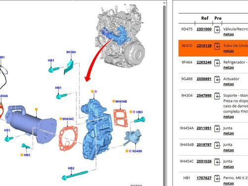The image size is (248, 186).
Task: Select the 9D475 reference cell
Action: coord(187,29)
